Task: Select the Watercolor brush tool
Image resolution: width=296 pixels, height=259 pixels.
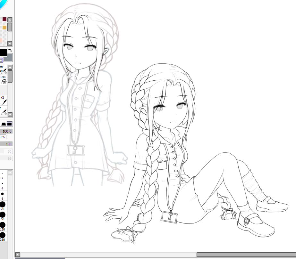Action: pos(4,69)
